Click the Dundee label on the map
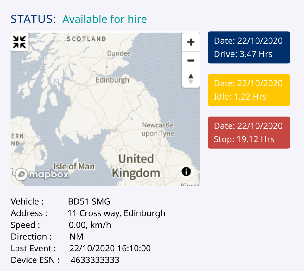 [119, 53]
